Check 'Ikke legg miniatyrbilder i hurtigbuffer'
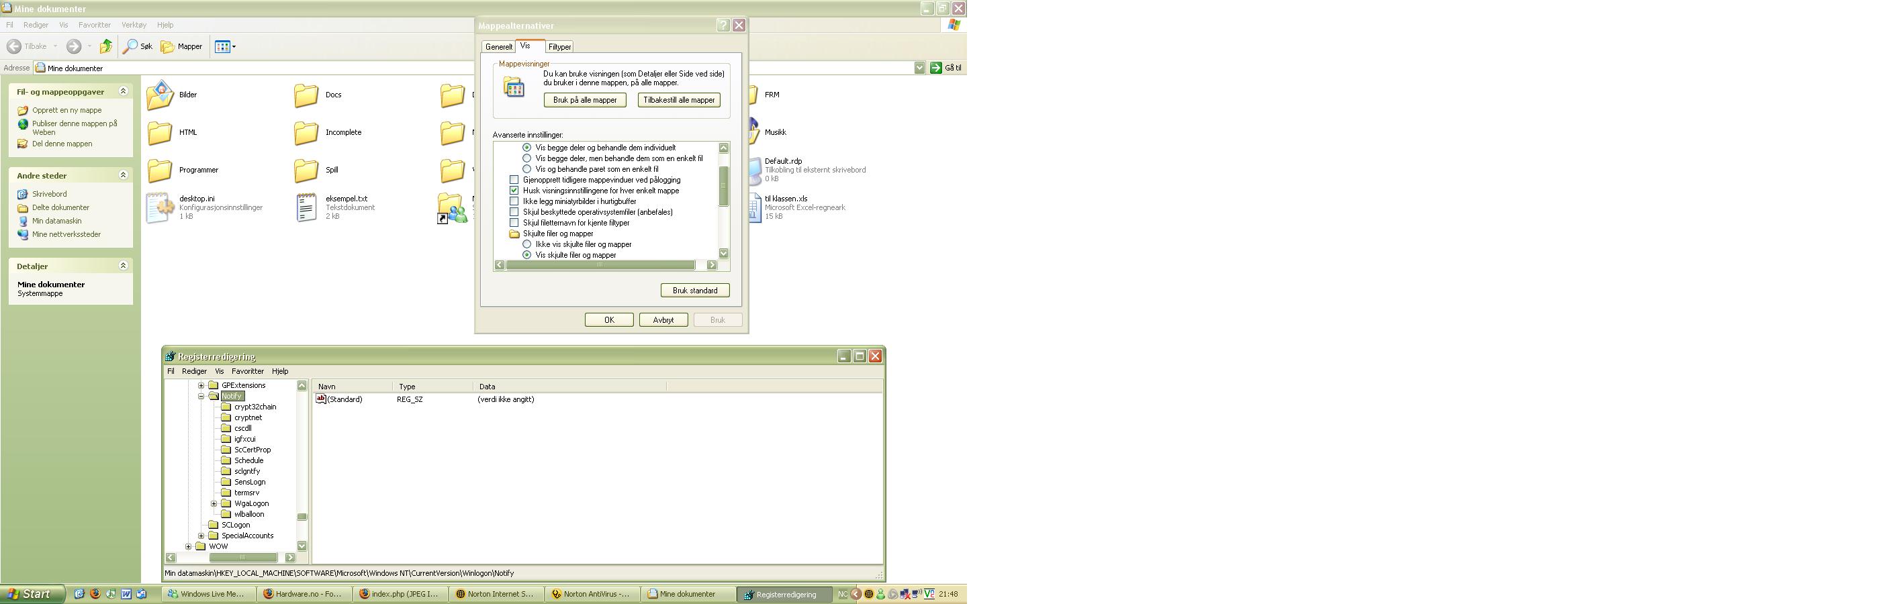This screenshot has width=1891, height=604. coord(514,201)
